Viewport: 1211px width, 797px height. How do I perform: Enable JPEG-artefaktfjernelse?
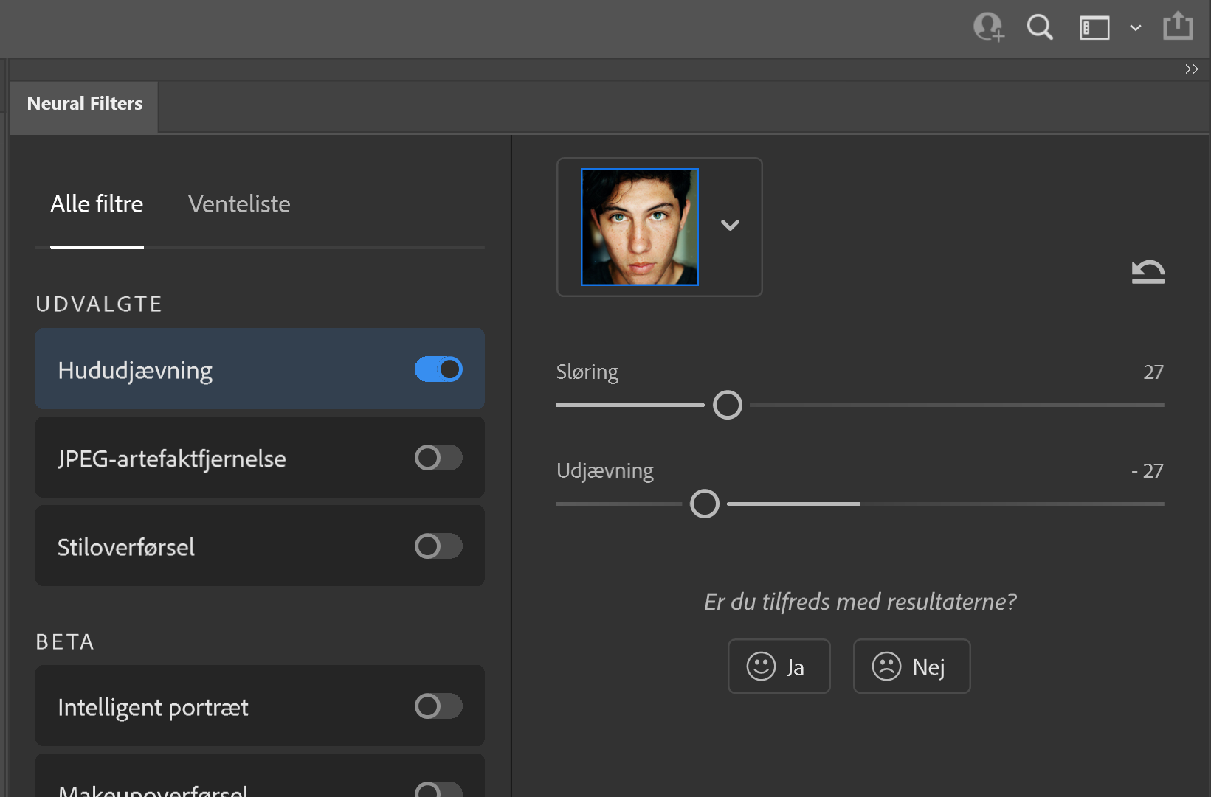coord(438,457)
